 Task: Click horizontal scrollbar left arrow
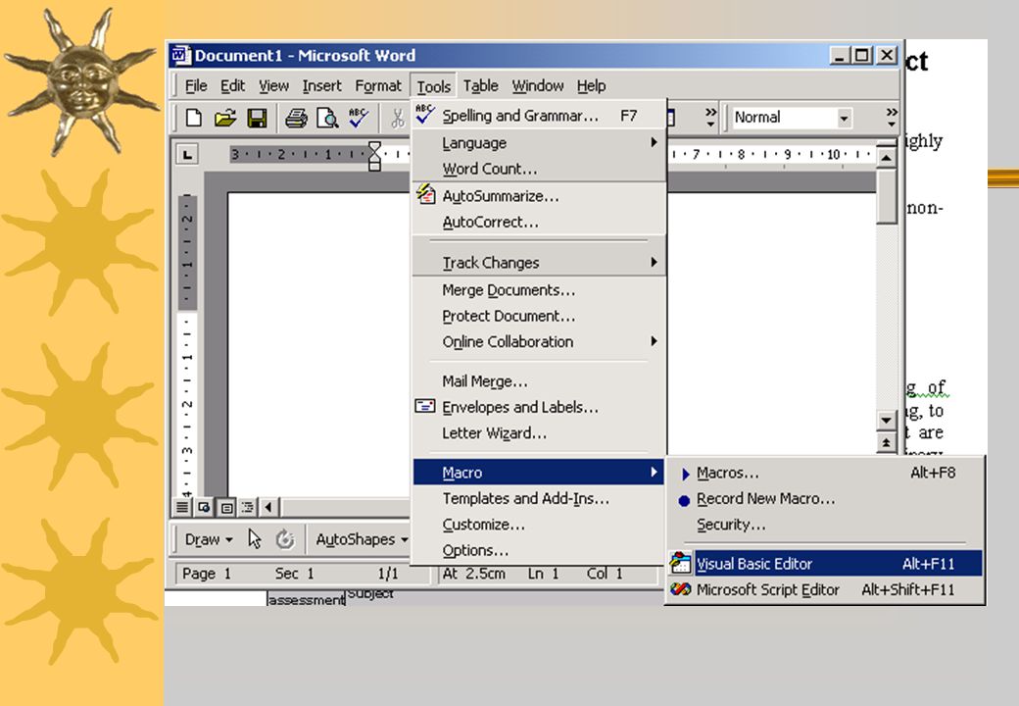[x=268, y=507]
